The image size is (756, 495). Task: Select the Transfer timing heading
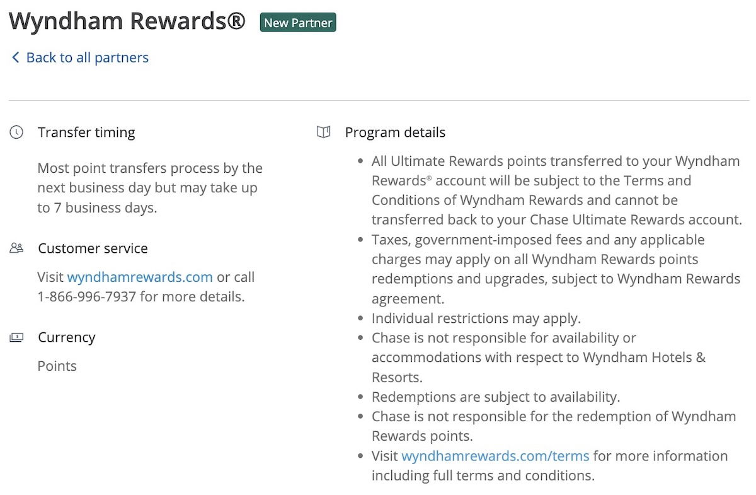(x=86, y=132)
